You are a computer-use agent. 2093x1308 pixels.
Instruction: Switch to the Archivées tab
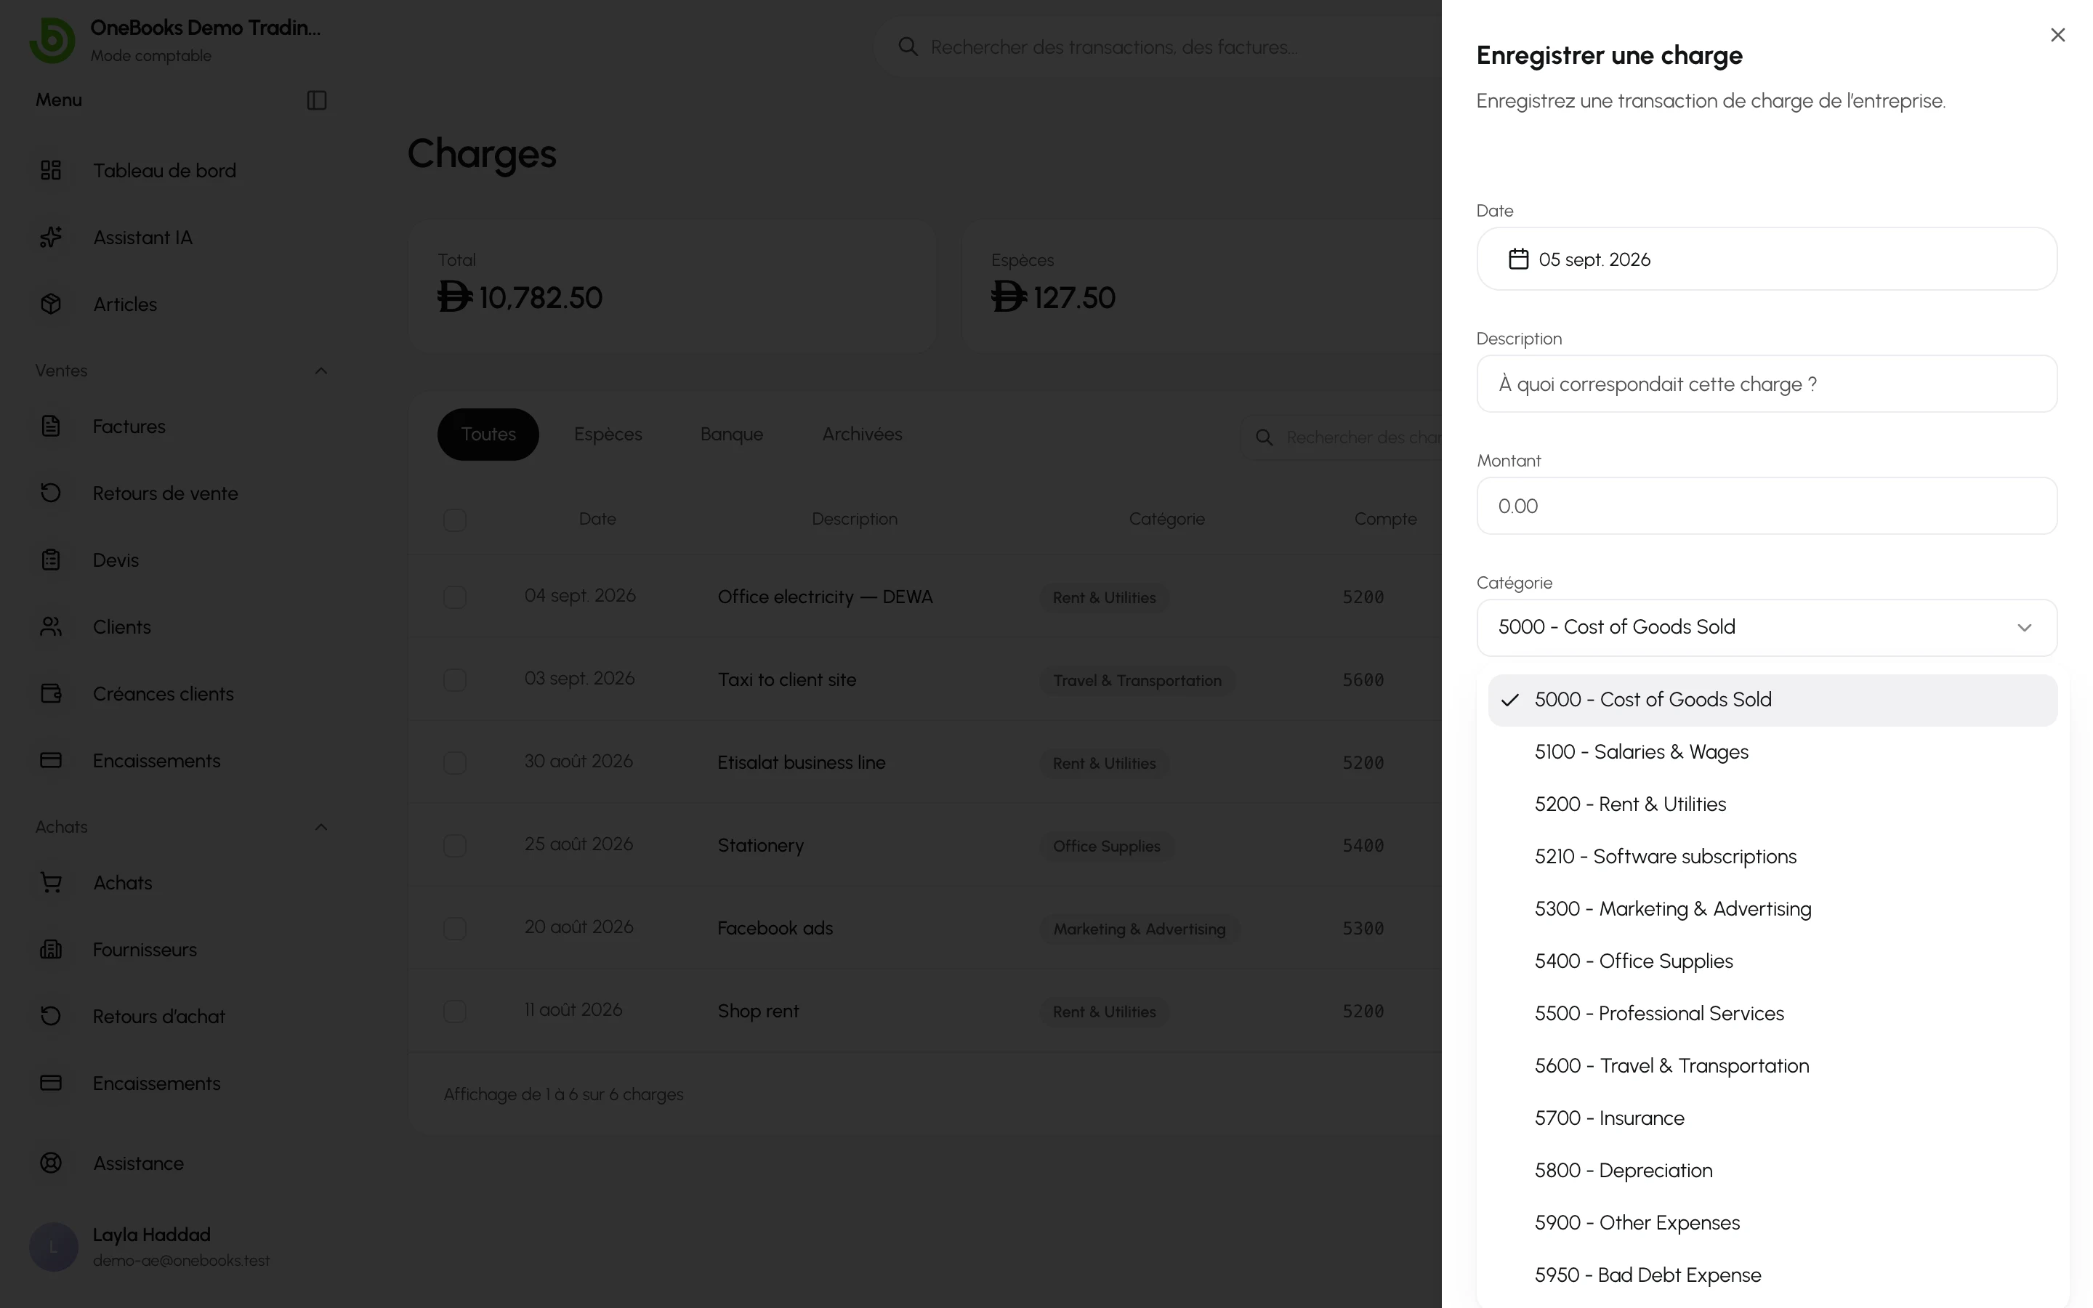point(863,435)
